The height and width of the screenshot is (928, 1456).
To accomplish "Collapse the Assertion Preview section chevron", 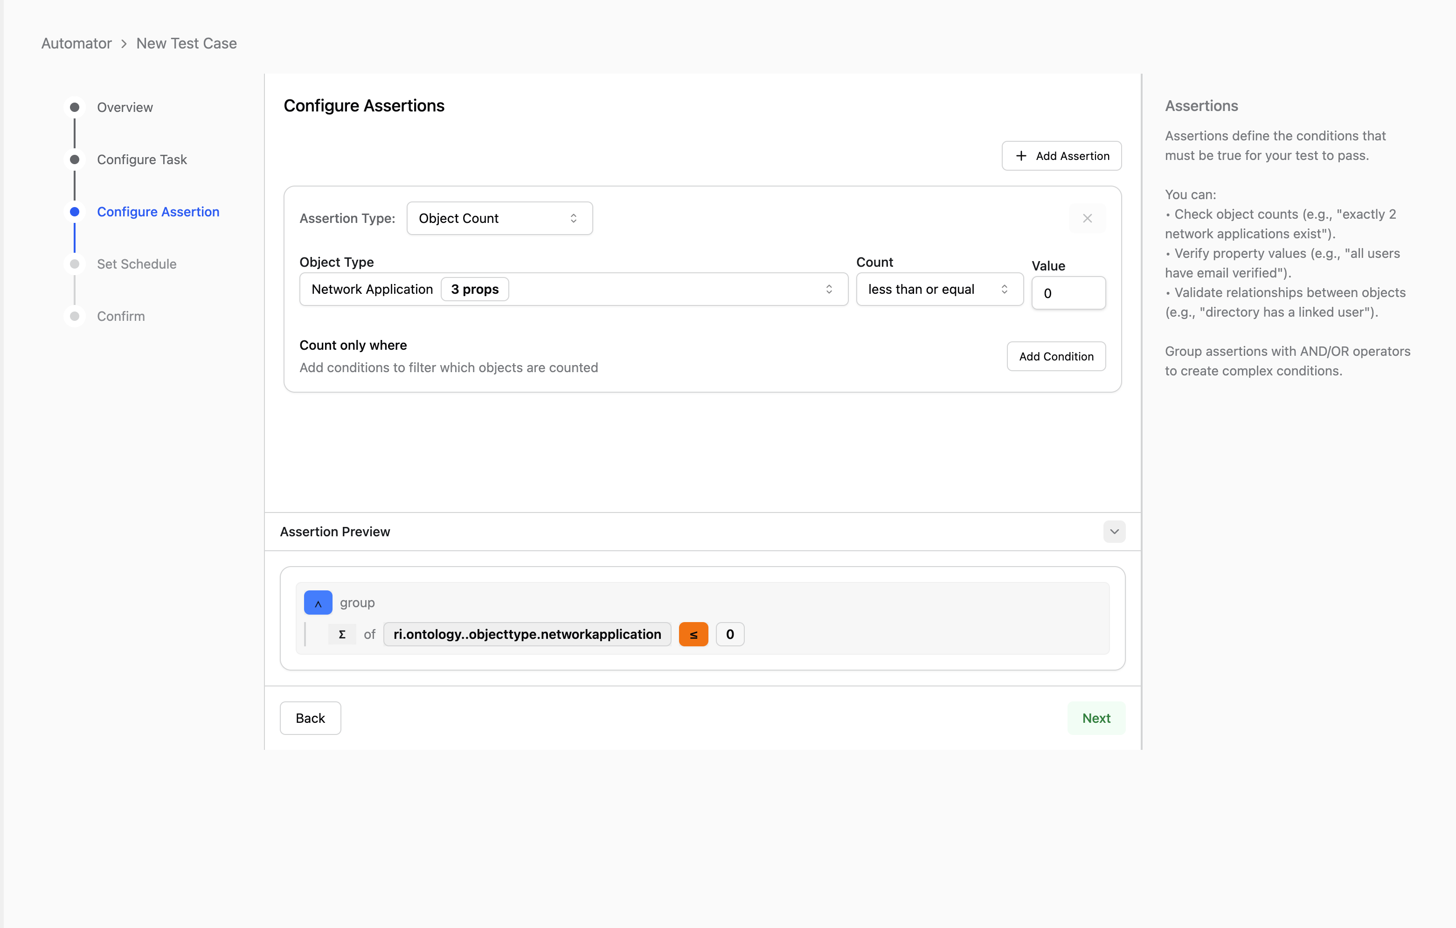I will (1114, 532).
